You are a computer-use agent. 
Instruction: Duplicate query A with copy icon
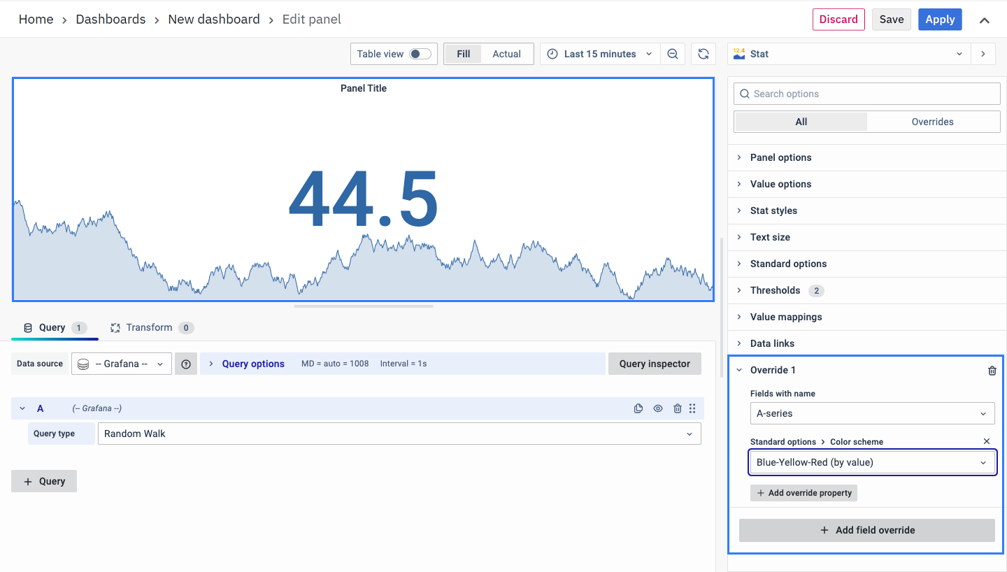click(x=638, y=408)
